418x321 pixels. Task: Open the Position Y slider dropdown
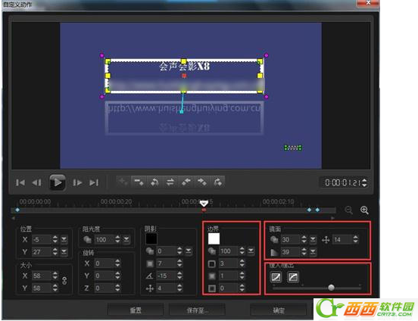pyautogui.click(x=64, y=251)
